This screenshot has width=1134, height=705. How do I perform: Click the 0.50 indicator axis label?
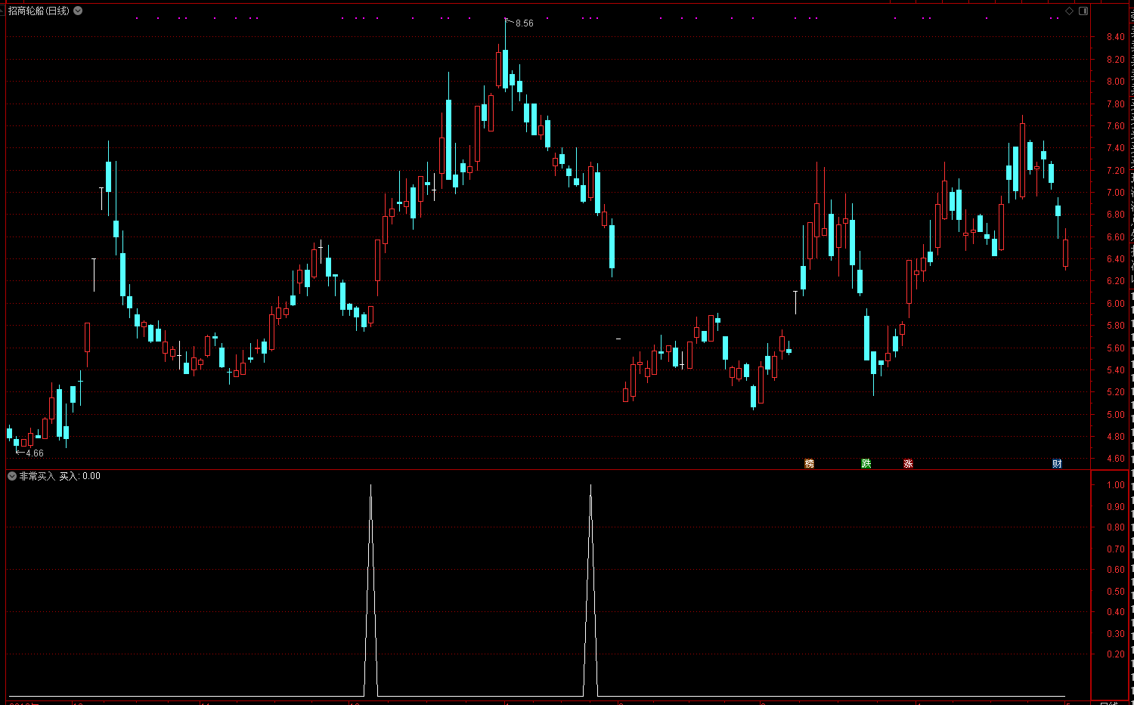[1115, 592]
